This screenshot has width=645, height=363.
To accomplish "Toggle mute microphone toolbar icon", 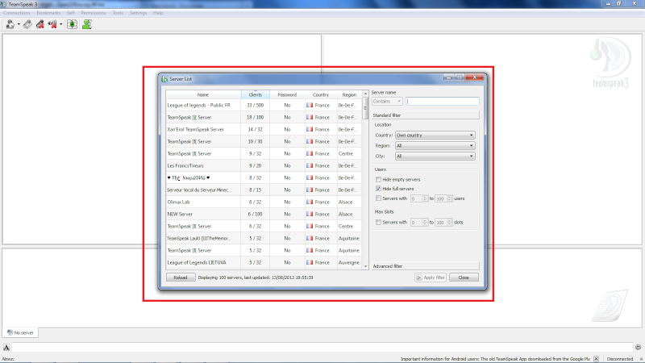I will tap(40, 25).
